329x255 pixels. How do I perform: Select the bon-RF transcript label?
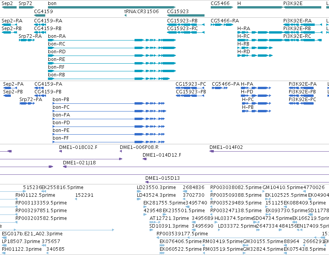[x=56, y=67]
